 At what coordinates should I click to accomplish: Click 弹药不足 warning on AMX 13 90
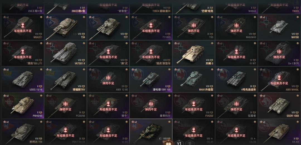tap(108, 83)
